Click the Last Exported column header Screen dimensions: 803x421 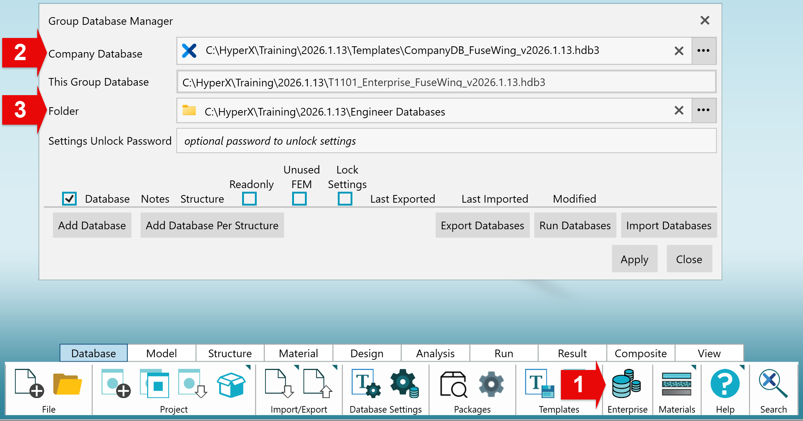(403, 199)
